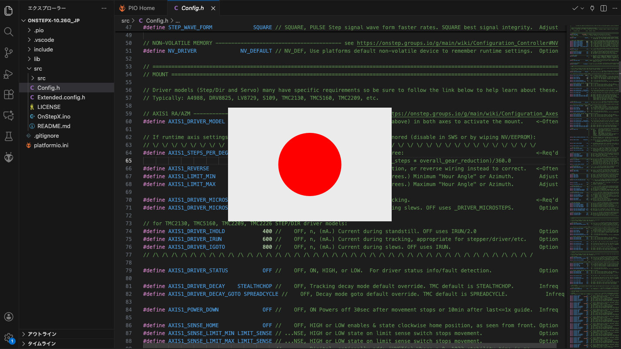Switch to the PIO Home tab
Image resolution: width=621 pixels, height=349 pixels.
coord(141,8)
